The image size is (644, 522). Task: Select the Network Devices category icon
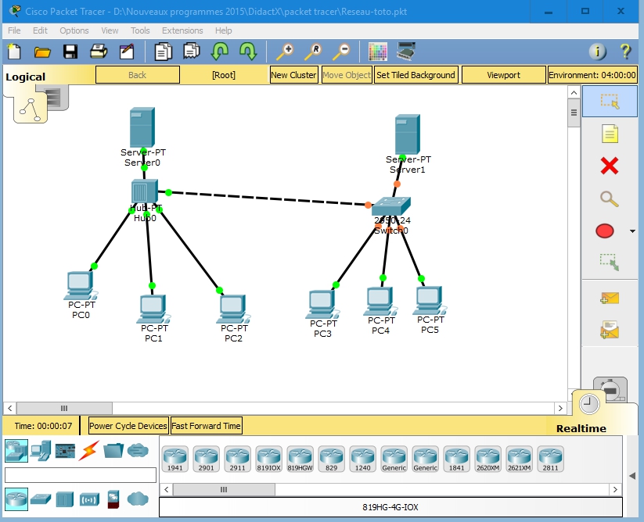click(x=16, y=451)
